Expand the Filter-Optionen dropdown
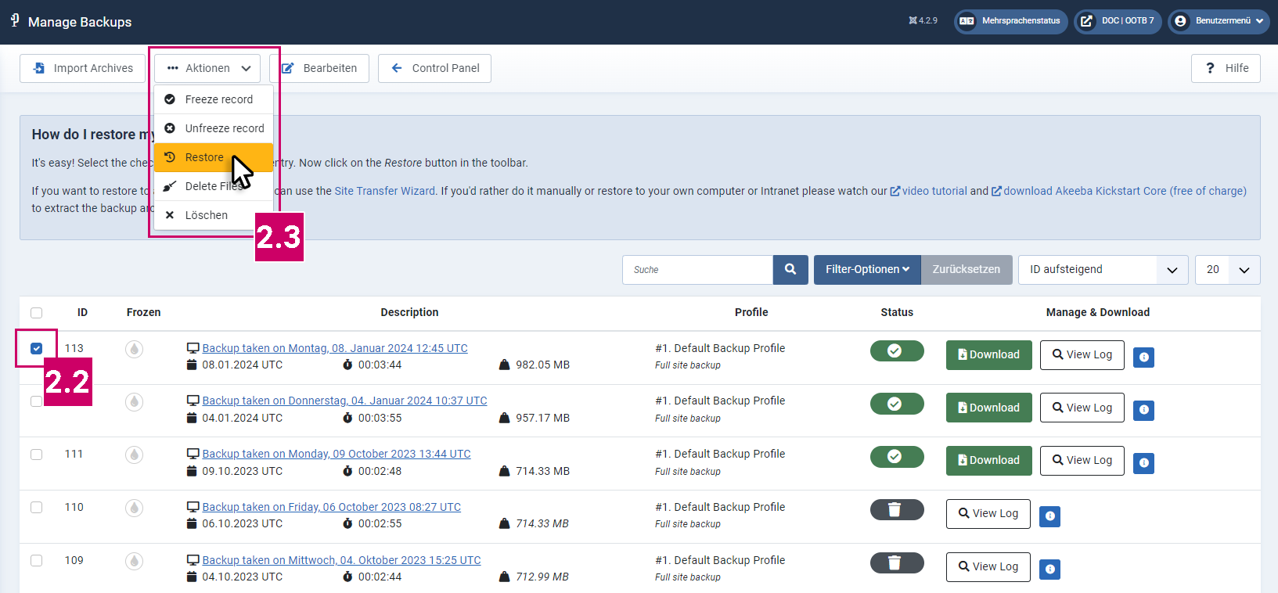The image size is (1278, 593). (x=867, y=269)
